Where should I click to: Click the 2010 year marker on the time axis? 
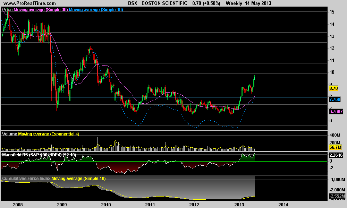click(106, 205)
